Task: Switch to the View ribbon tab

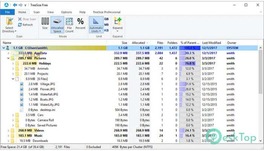Action: coord(50,12)
